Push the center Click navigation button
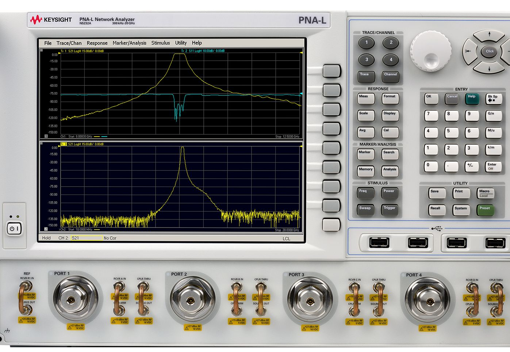510x352 pixels. click(x=490, y=51)
